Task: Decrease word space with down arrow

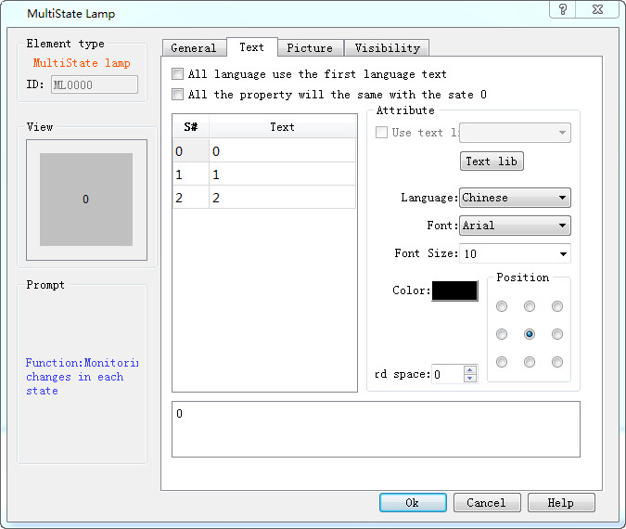Action: [x=470, y=379]
